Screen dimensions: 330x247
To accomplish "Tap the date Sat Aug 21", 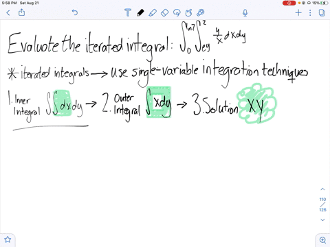I will click(x=30, y=3).
